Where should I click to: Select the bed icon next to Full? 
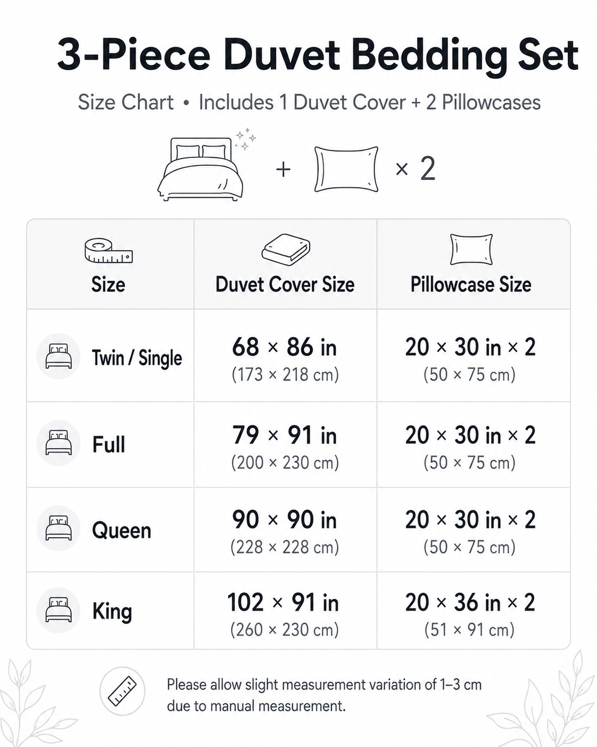pyautogui.click(x=59, y=443)
